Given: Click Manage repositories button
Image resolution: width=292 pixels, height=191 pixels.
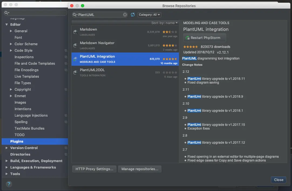Looking at the screenshot, I should (140, 169).
